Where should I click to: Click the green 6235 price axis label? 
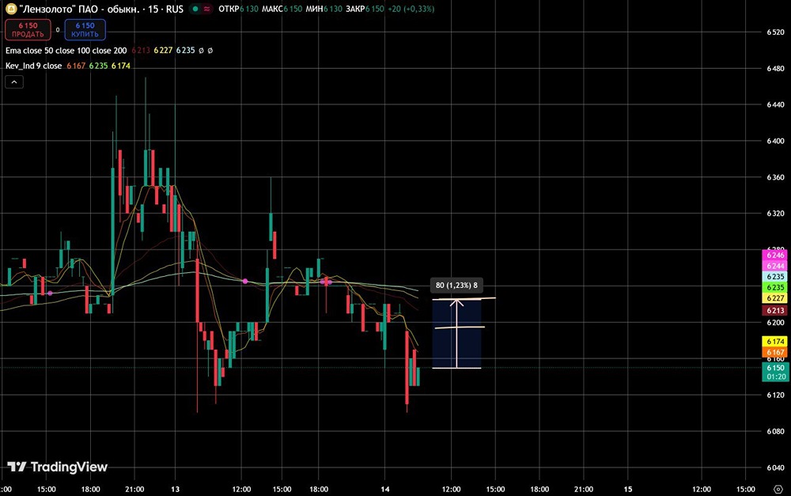775,288
